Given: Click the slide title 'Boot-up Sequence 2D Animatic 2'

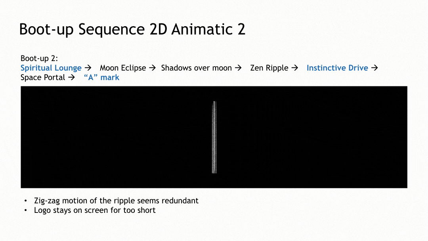Looking at the screenshot, I should [x=132, y=29].
